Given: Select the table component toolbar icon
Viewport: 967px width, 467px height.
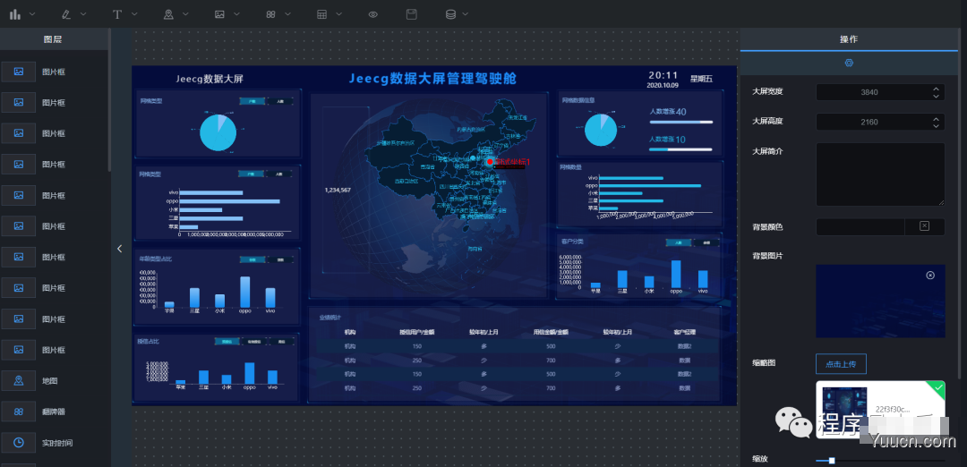Looking at the screenshot, I should [322, 14].
